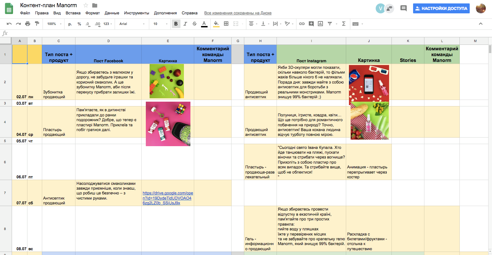Insert a comment via toolbar icon
The height and width of the screenshot is (255, 492).
pyautogui.click(x=311, y=24)
